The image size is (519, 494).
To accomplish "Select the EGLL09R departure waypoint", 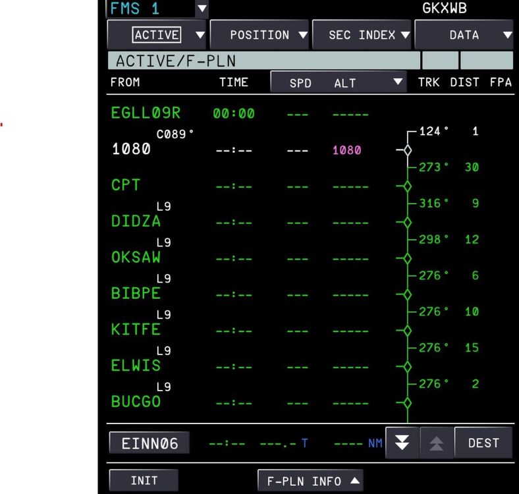I will click(x=146, y=113).
